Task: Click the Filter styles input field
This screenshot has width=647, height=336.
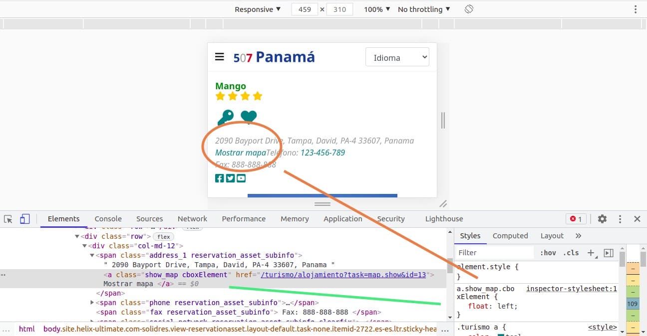Action: point(494,253)
